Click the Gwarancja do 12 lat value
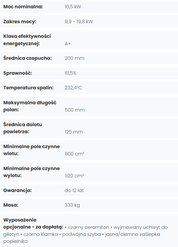This screenshot has width=178, height=247. pyautogui.click(x=74, y=190)
